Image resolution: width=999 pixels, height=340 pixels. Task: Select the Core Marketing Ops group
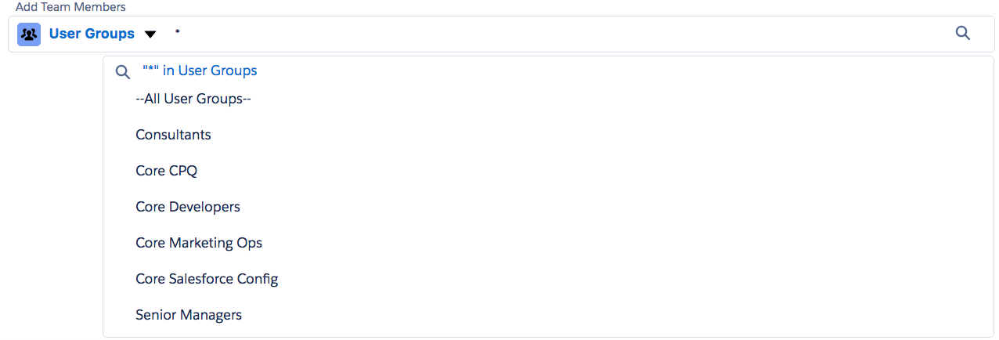[199, 243]
